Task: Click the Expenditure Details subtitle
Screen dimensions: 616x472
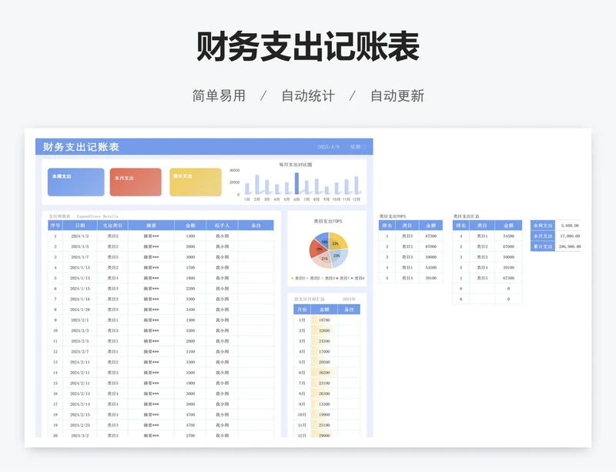Action: tap(98, 216)
